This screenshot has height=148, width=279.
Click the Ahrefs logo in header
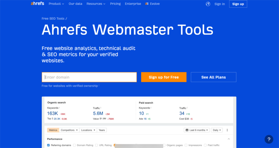37,4
